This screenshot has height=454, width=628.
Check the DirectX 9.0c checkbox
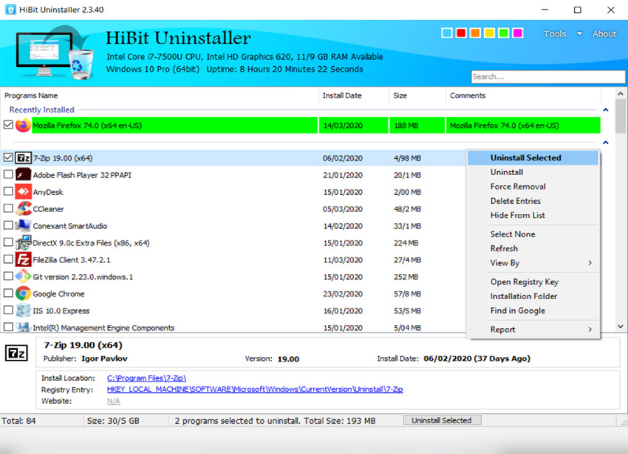point(8,242)
